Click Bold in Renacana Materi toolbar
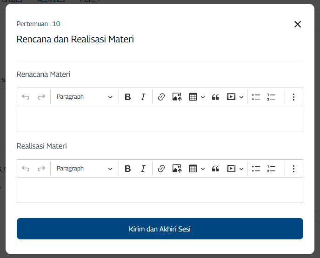 128,97
